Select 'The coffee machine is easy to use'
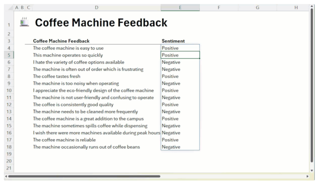The width and height of the screenshot is (318, 183). (x=97, y=48)
